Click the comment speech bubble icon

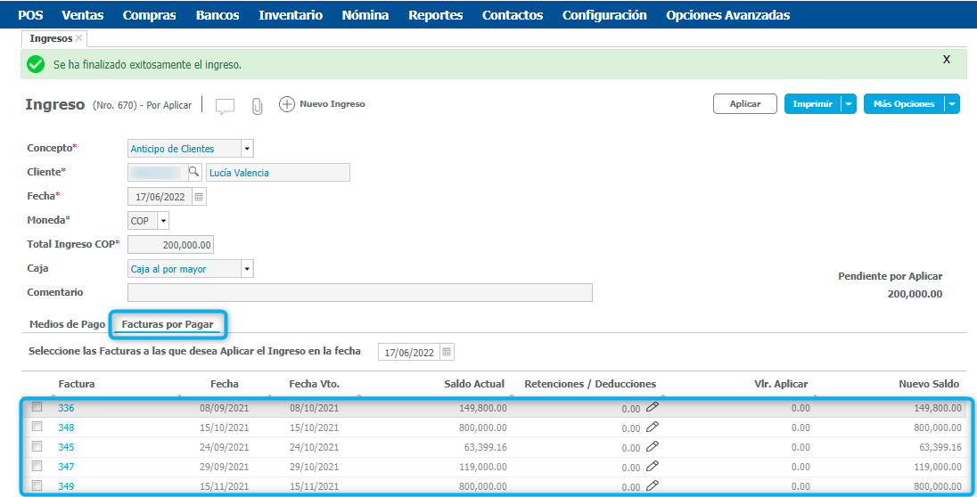tap(225, 106)
